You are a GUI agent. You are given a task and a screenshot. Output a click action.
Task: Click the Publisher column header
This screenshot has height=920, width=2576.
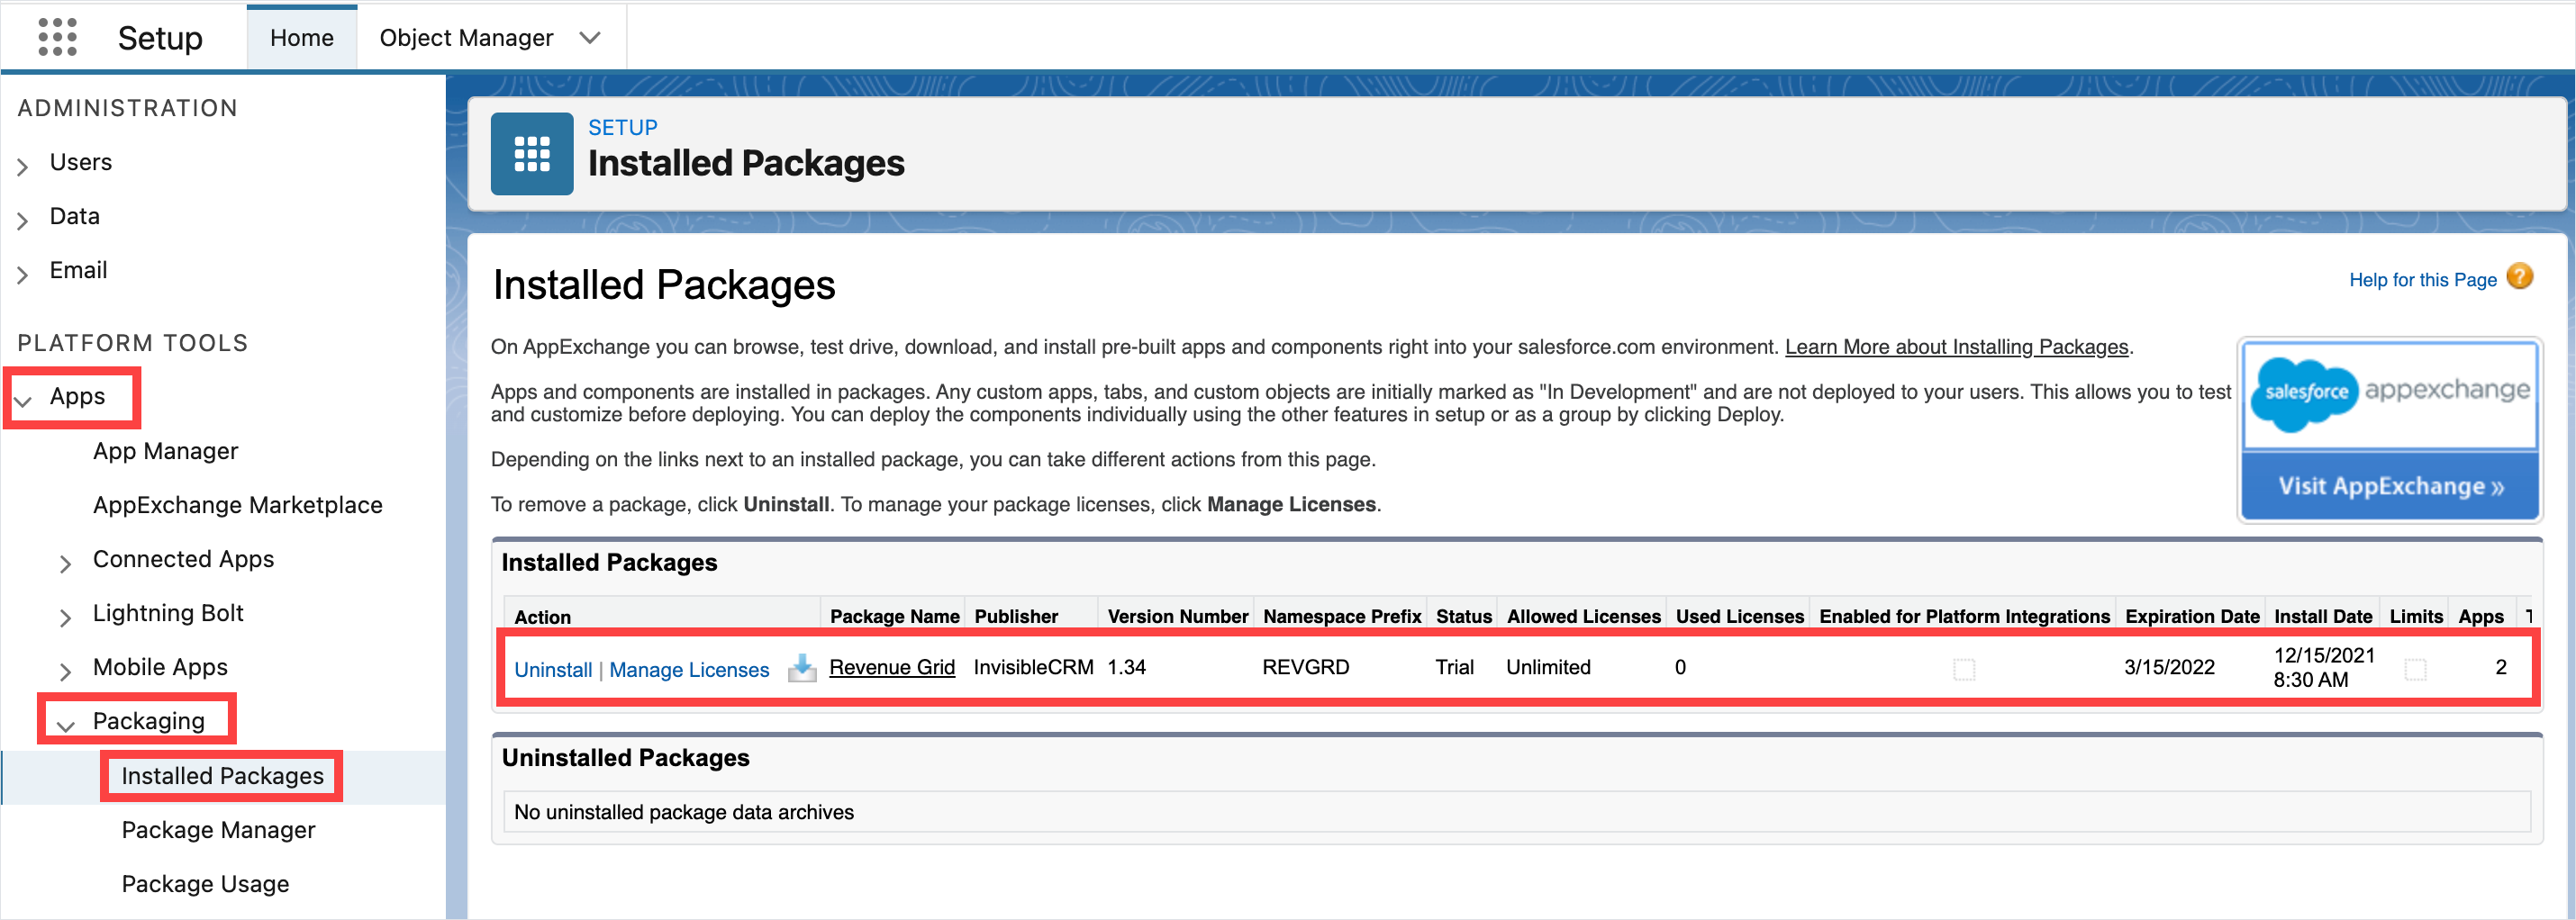tap(1016, 616)
